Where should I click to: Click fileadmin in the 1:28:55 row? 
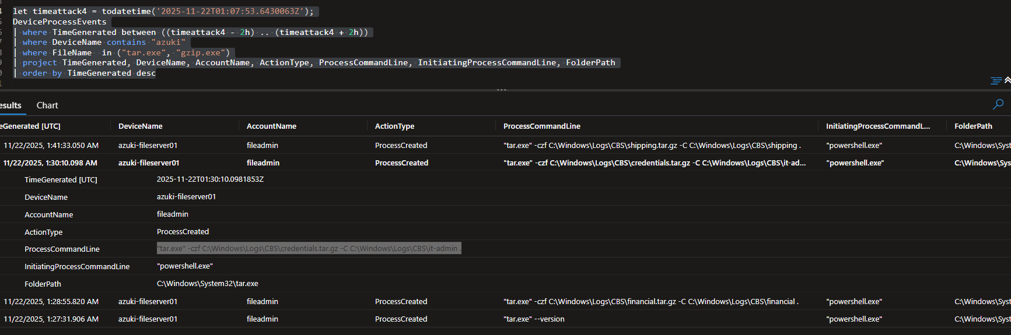tap(262, 302)
